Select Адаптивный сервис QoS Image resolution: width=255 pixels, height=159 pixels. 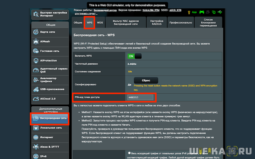50,70
